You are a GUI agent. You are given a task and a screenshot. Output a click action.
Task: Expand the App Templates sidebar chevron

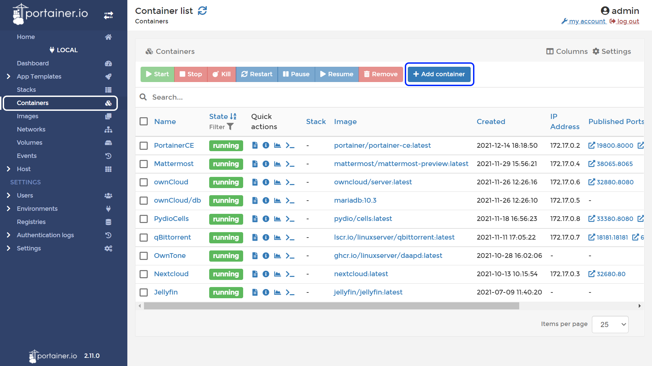(x=8, y=77)
